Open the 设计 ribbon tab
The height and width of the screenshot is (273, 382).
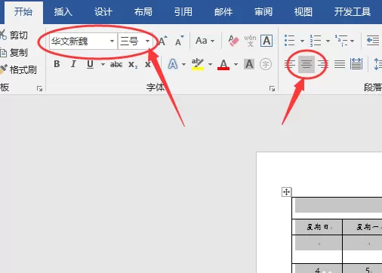click(x=103, y=12)
